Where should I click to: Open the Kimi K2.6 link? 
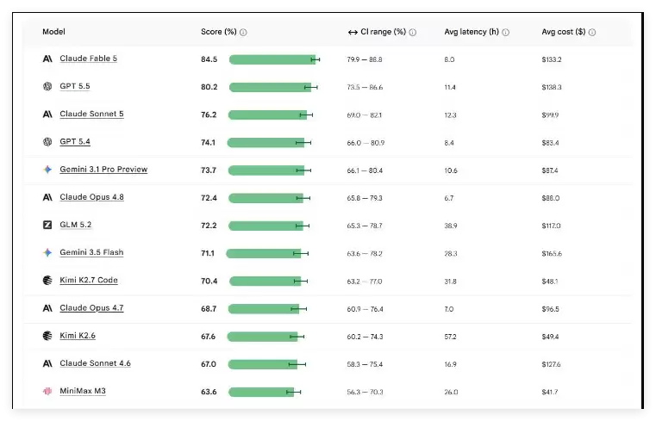coord(78,336)
